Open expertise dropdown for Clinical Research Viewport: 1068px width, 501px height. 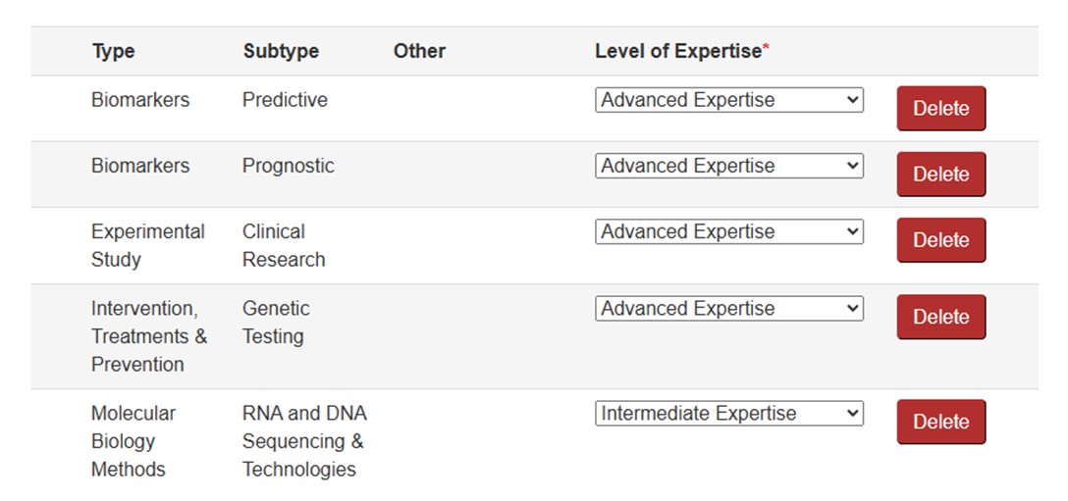(728, 231)
